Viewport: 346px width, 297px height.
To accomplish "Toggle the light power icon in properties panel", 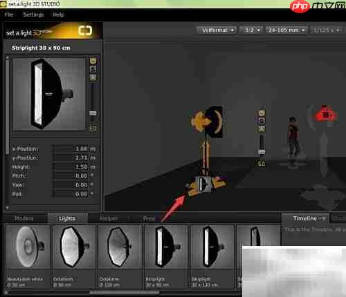I will 93,61.
